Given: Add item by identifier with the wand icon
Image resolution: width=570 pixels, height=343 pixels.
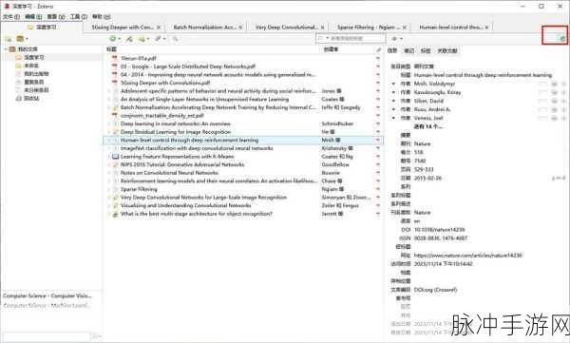Looking at the screenshot, I should [129, 39].
